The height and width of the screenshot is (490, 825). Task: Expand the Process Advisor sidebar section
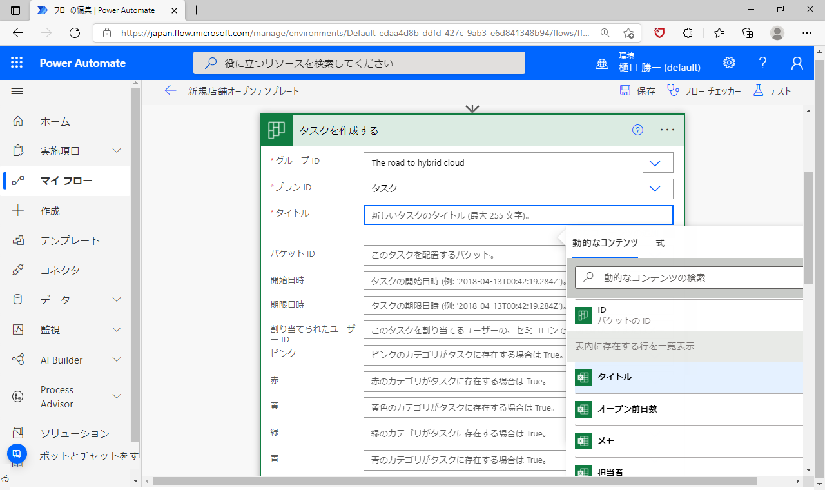pos(117,397)
